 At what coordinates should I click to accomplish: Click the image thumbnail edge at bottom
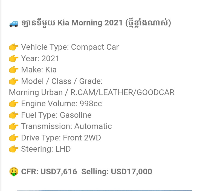pos(105,190)
